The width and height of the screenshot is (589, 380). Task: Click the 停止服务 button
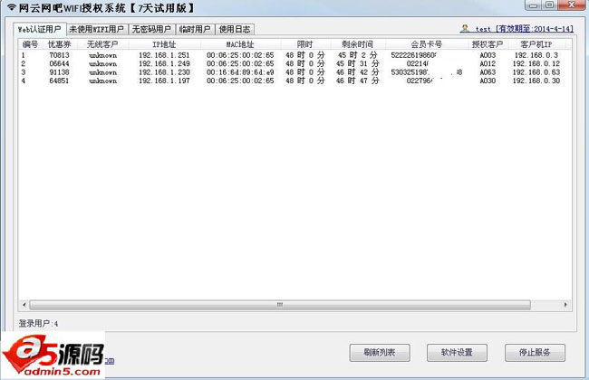[x=535, y=353]
